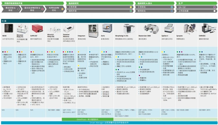The height and width of the screenshot is (125, 218).
Task: Click the WAVE instrument image
Action: pyautogui.click(x=9, y=28)
